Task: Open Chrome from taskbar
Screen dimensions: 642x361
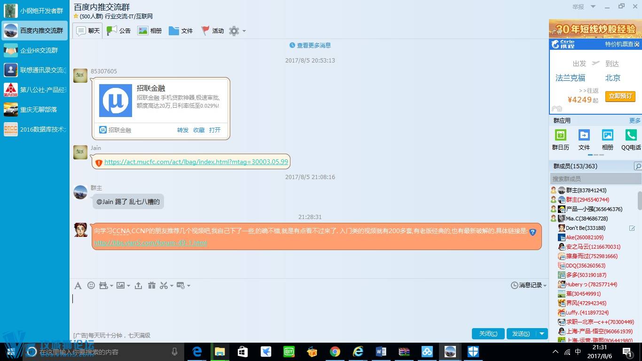Action: click(x=335, y=352)
